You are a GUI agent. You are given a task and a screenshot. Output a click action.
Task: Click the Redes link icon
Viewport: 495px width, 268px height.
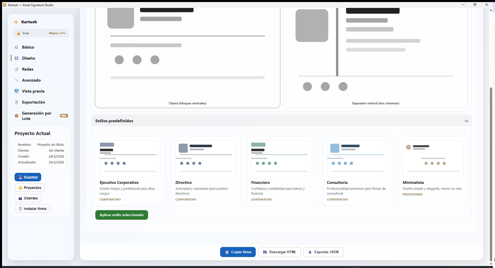17,69
